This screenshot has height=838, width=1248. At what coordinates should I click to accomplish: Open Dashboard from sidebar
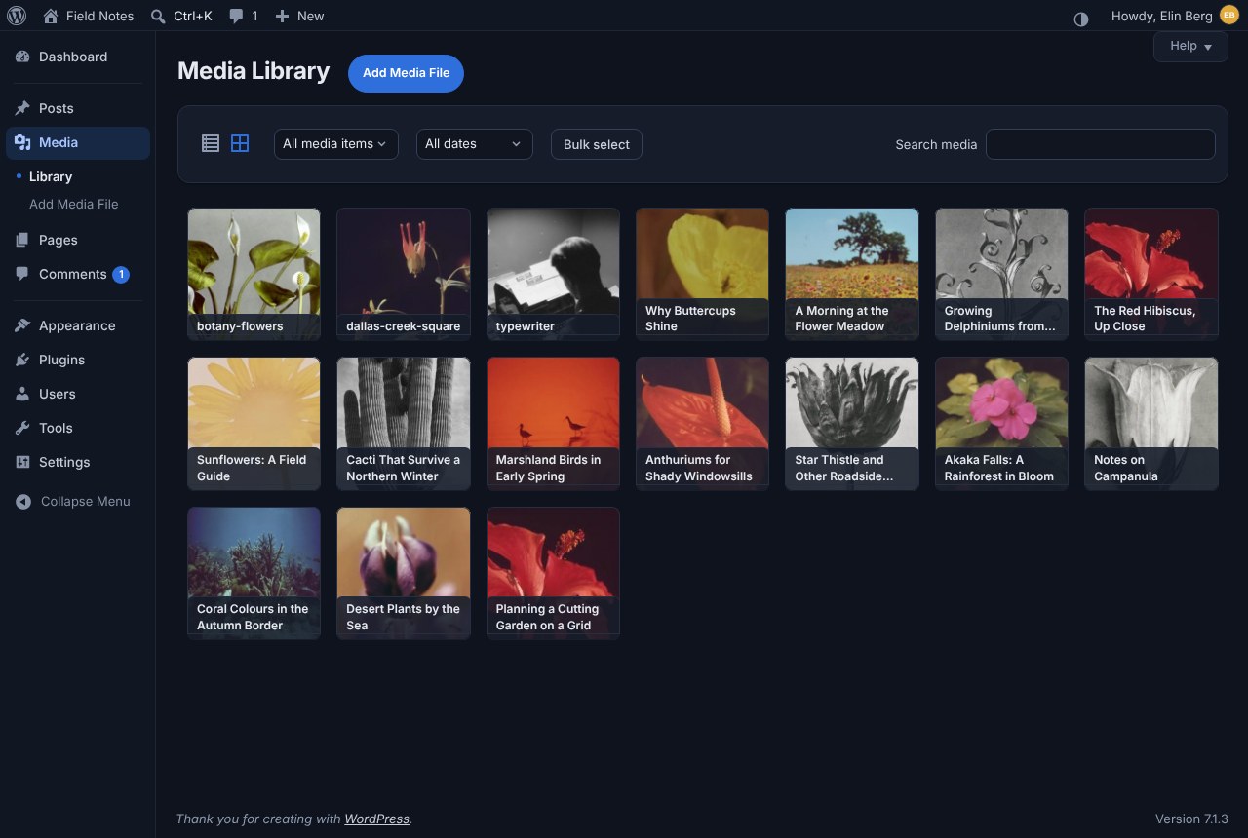(x=78, y=57)
